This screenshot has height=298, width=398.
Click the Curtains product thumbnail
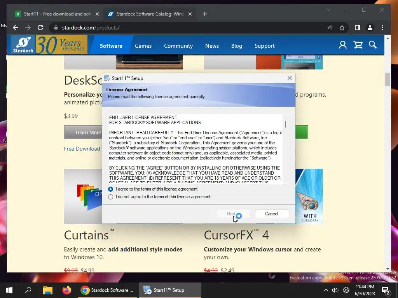[83, 196]
